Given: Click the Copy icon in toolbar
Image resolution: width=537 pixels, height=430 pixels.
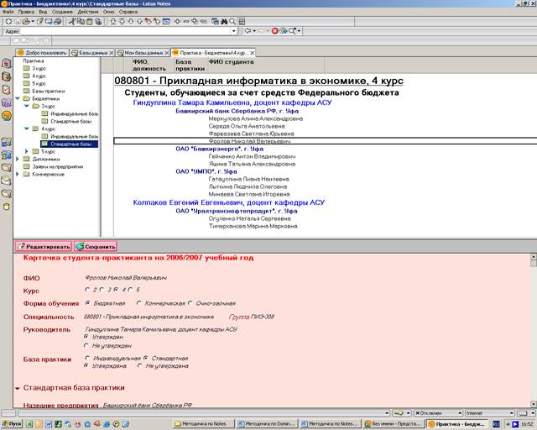Looking at the screenshot, I should (81, 21).
